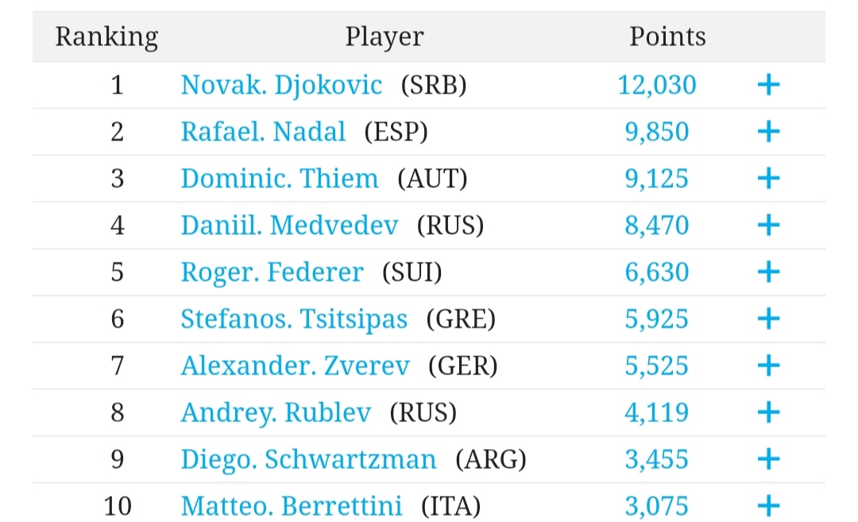Click plus icon for Alexander Zverev
Screen dimensions: 858x522
tap(767, 366)
